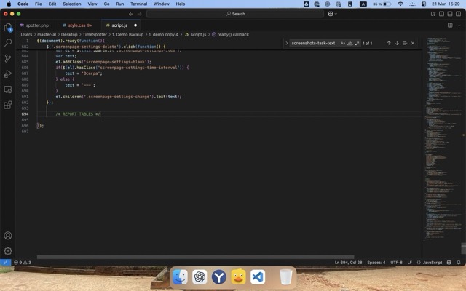
Task: Open the Manage gear icon
Action: (8, 251)
